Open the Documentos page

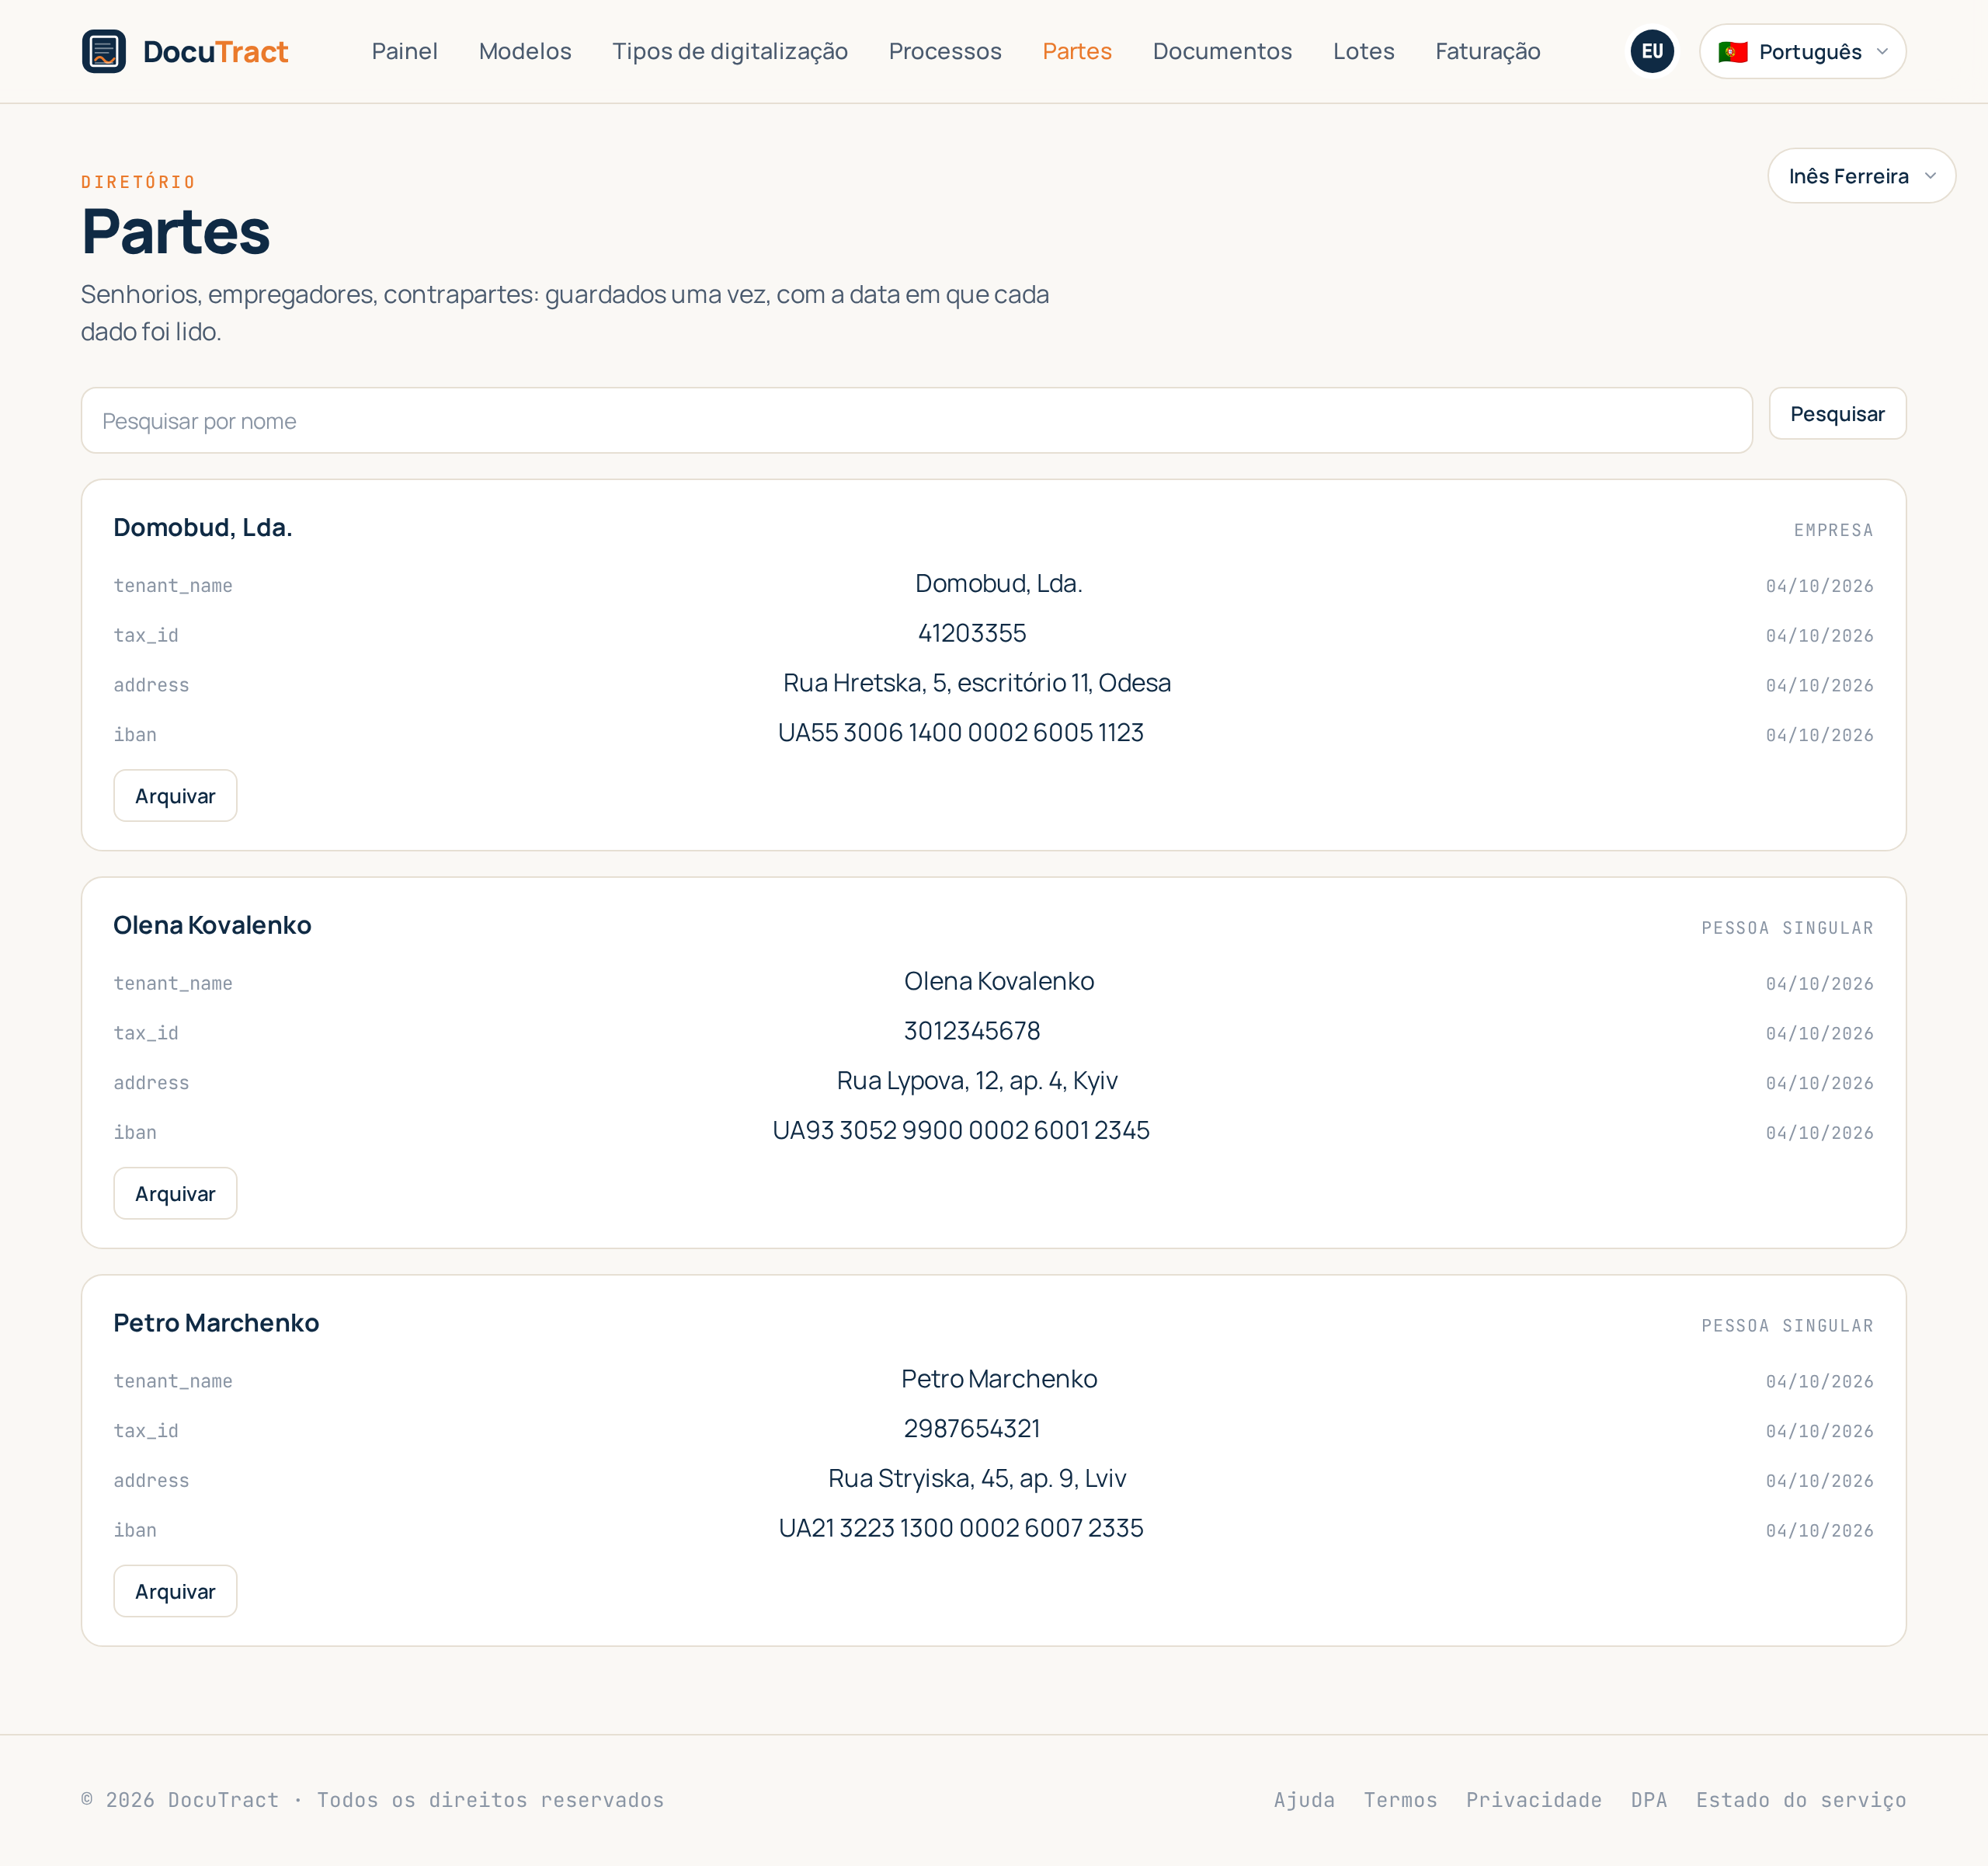coord(1222,51)
